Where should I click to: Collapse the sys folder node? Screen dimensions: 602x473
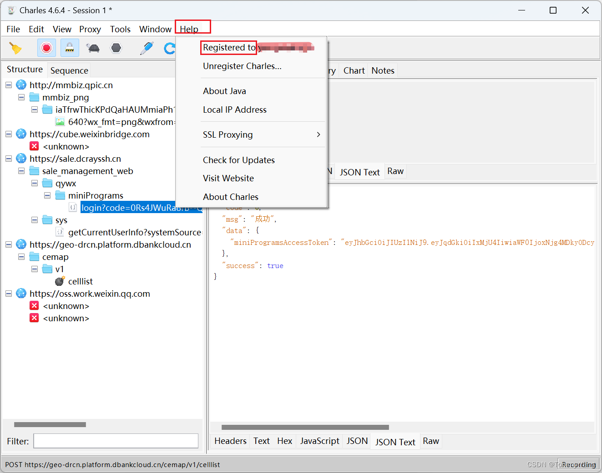point(35,220)
